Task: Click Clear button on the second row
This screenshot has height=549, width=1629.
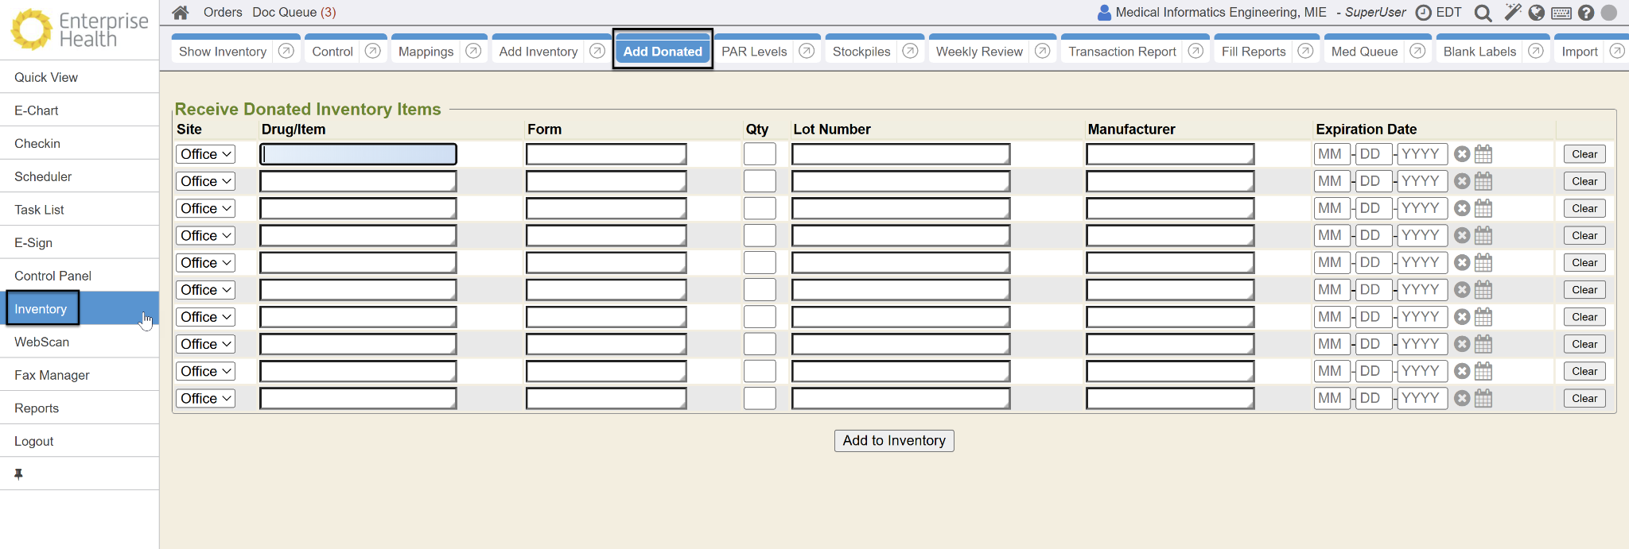Action: [1584, 181]
